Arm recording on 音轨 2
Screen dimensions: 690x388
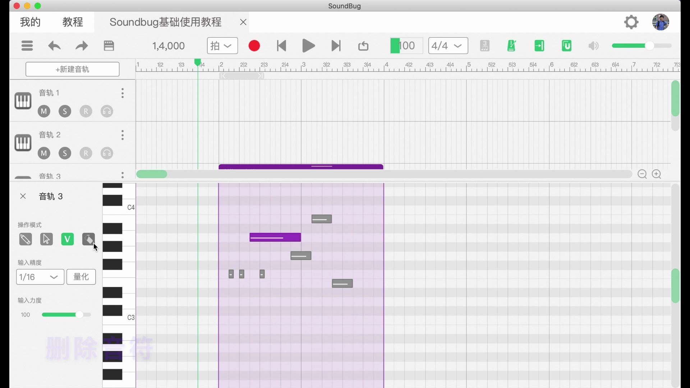tap(86, 153)
